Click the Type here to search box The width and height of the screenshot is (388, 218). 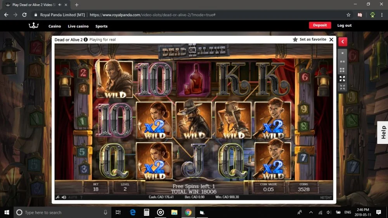click(x=62, y=212)
